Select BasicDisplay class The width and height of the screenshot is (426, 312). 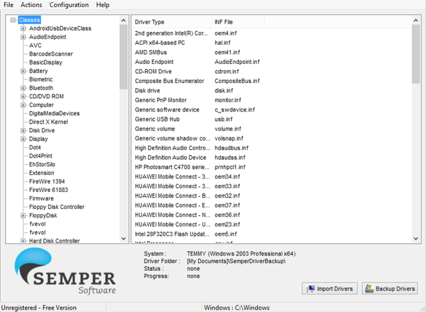45,62
